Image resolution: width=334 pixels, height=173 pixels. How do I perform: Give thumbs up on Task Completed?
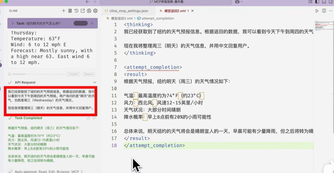89,118
